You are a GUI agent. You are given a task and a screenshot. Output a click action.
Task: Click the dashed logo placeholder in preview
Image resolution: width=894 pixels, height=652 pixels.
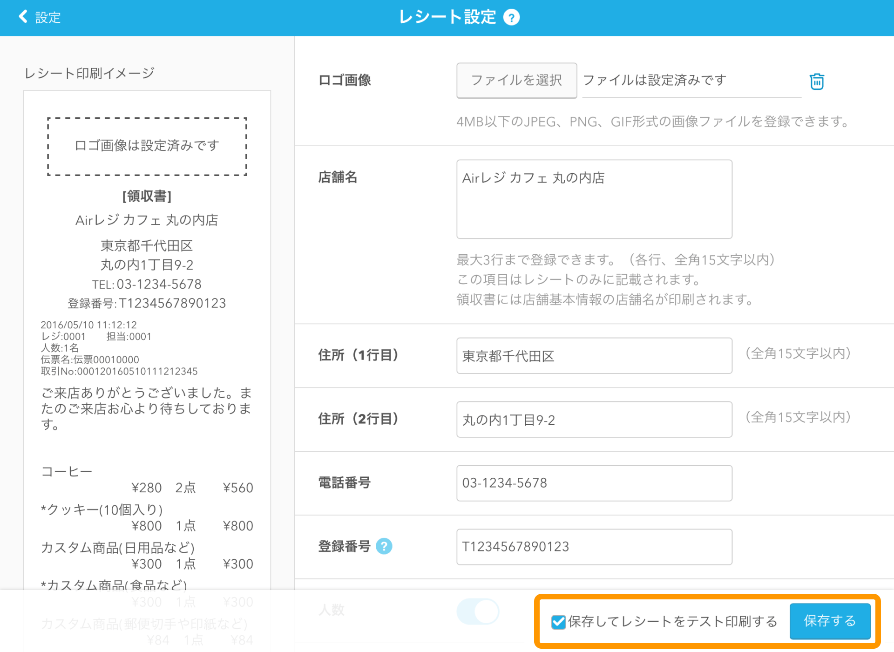[147, 146]
